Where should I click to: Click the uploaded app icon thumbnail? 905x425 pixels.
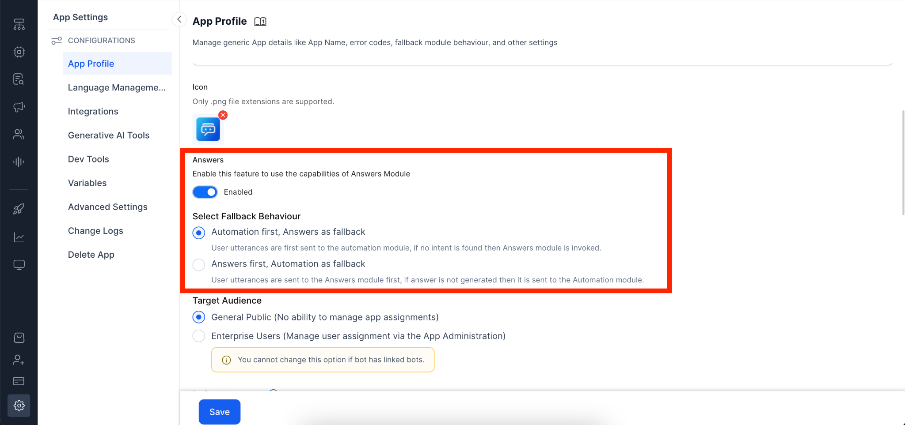tap(208, 129)
